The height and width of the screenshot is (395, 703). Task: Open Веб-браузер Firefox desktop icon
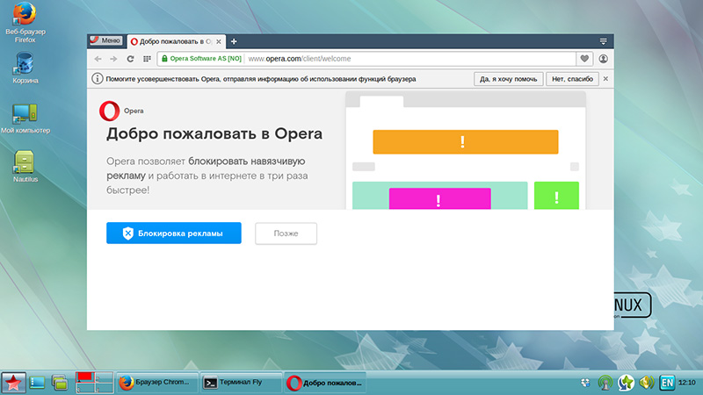tap(25, 23)
